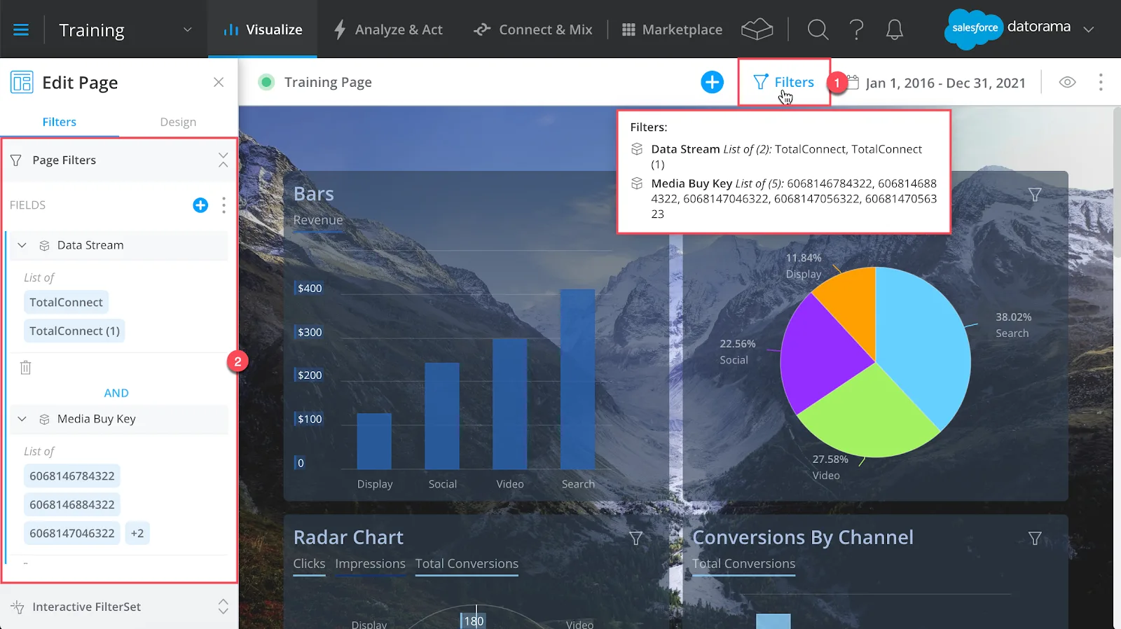Click the Page Filters funnel icon
The height and width of the screenshot is (629, 1121).
click(x=16, y=160)
